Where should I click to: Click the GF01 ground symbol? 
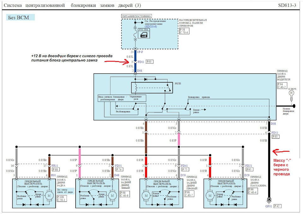pos(269,200)
